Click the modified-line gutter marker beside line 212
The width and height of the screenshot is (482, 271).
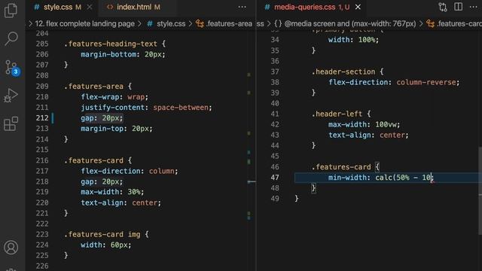click(53, 118)
